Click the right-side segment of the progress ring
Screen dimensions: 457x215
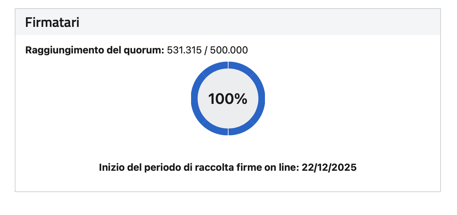coord(261,98)
